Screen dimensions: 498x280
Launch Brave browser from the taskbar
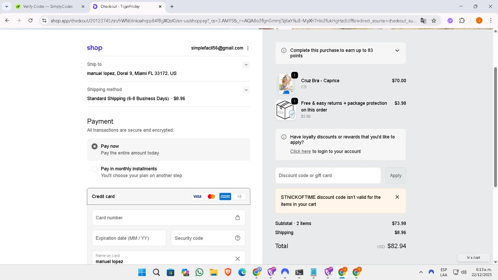coord(228,272)
